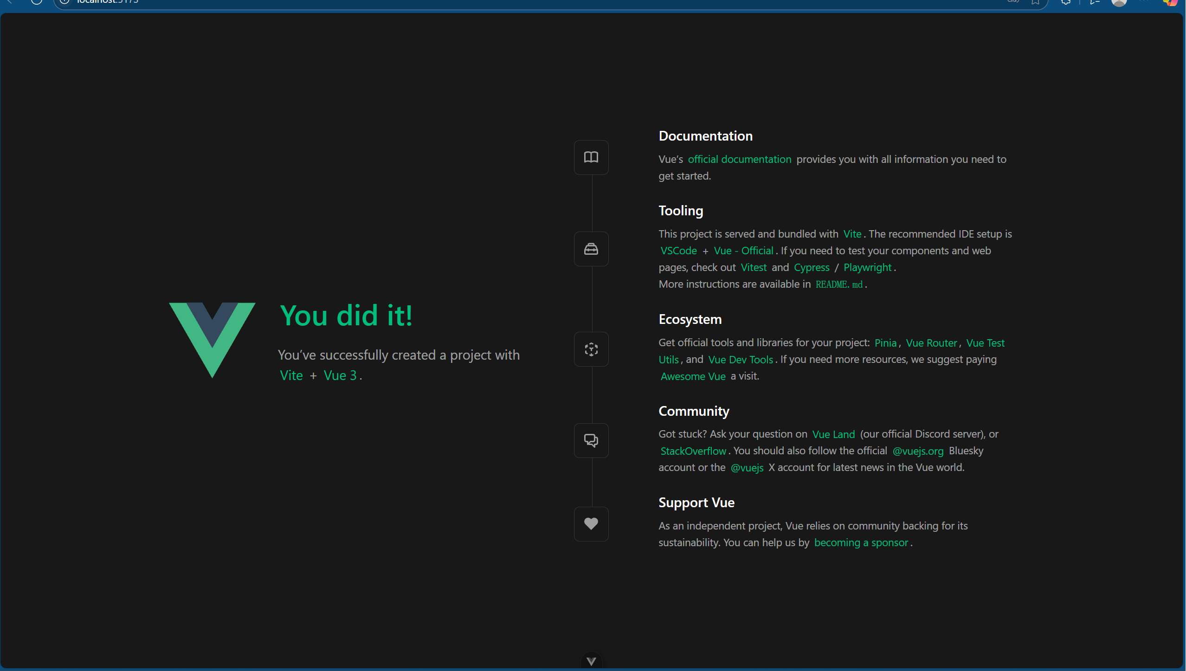
Task: Open the Awesome Vue link
Action: (x=693, y=376)
